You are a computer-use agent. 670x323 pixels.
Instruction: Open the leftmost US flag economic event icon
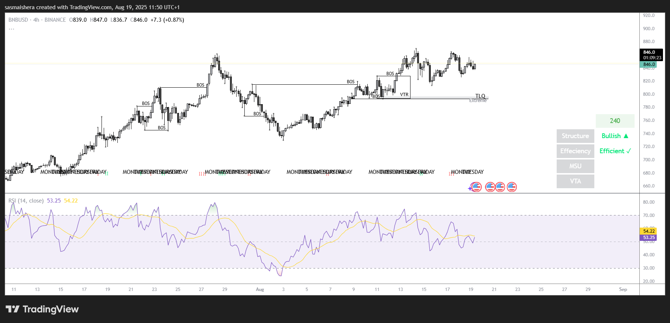[477, 187]
